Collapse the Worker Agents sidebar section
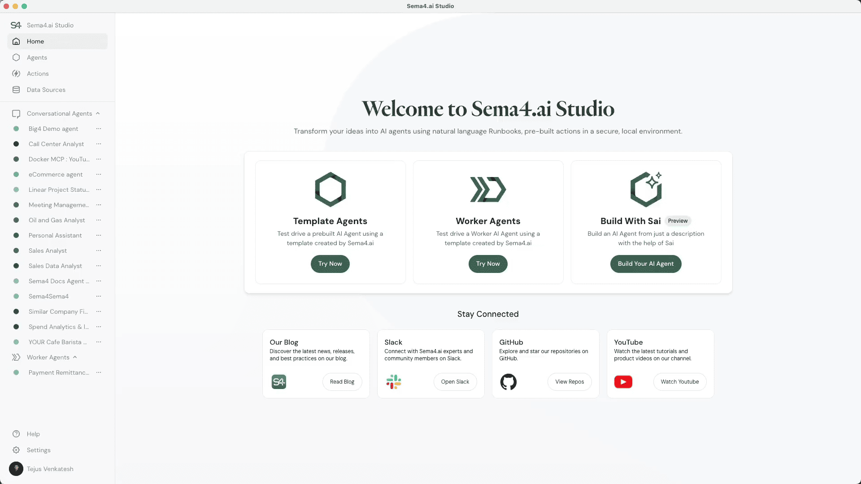Image resolution: width=861 pixels, height=484 pixels. (x=75, y=357)
